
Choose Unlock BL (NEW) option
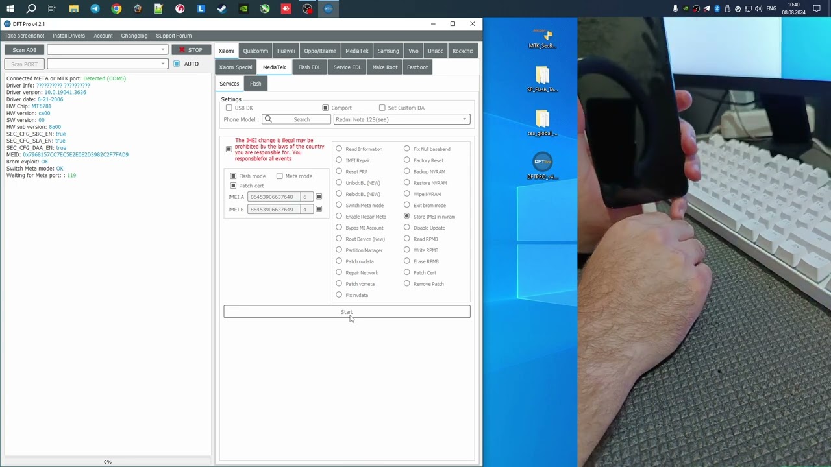click(x=339, y=183)
